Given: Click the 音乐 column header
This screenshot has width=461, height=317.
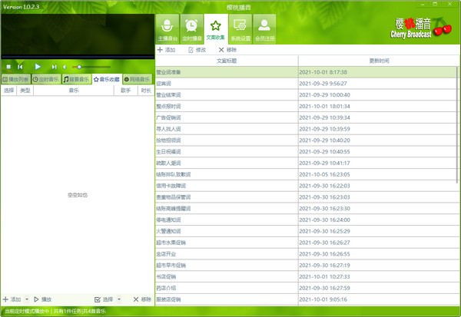Looking at the screenshot, I should click(x=74, y=91).
